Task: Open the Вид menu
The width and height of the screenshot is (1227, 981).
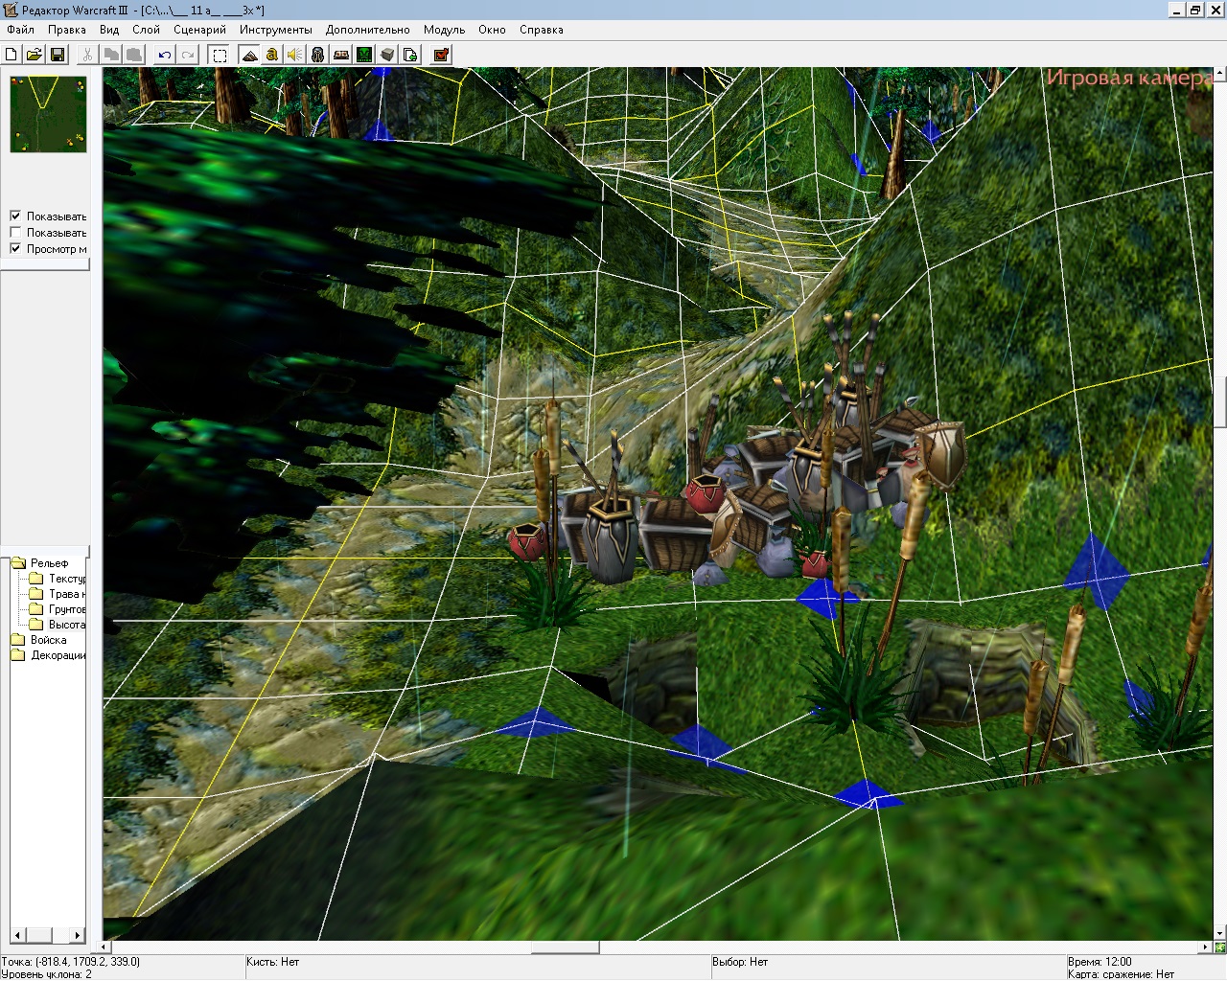Action: (x=110, y=30)
